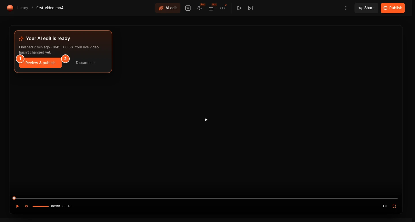415x222 pixels.
Task: Click the sunset app logo
Action: (x=10, y=8)
